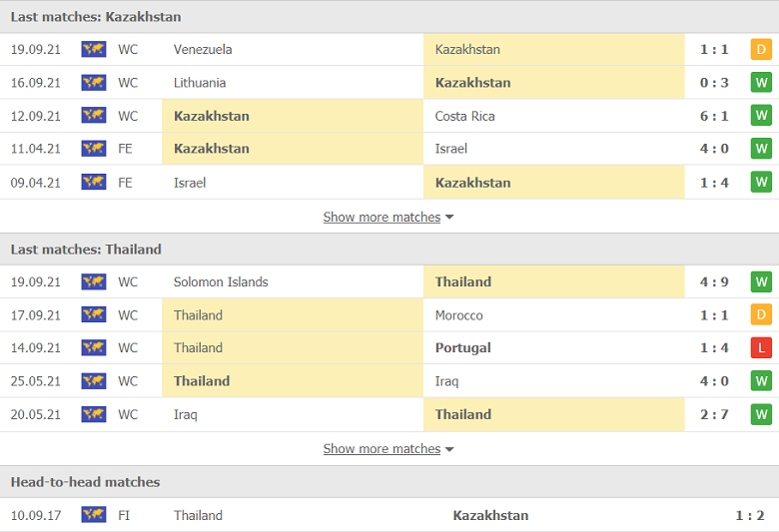
Task: Click world flag icon in Lithuania–Kazakhstan row
Action: pos(94,83)
